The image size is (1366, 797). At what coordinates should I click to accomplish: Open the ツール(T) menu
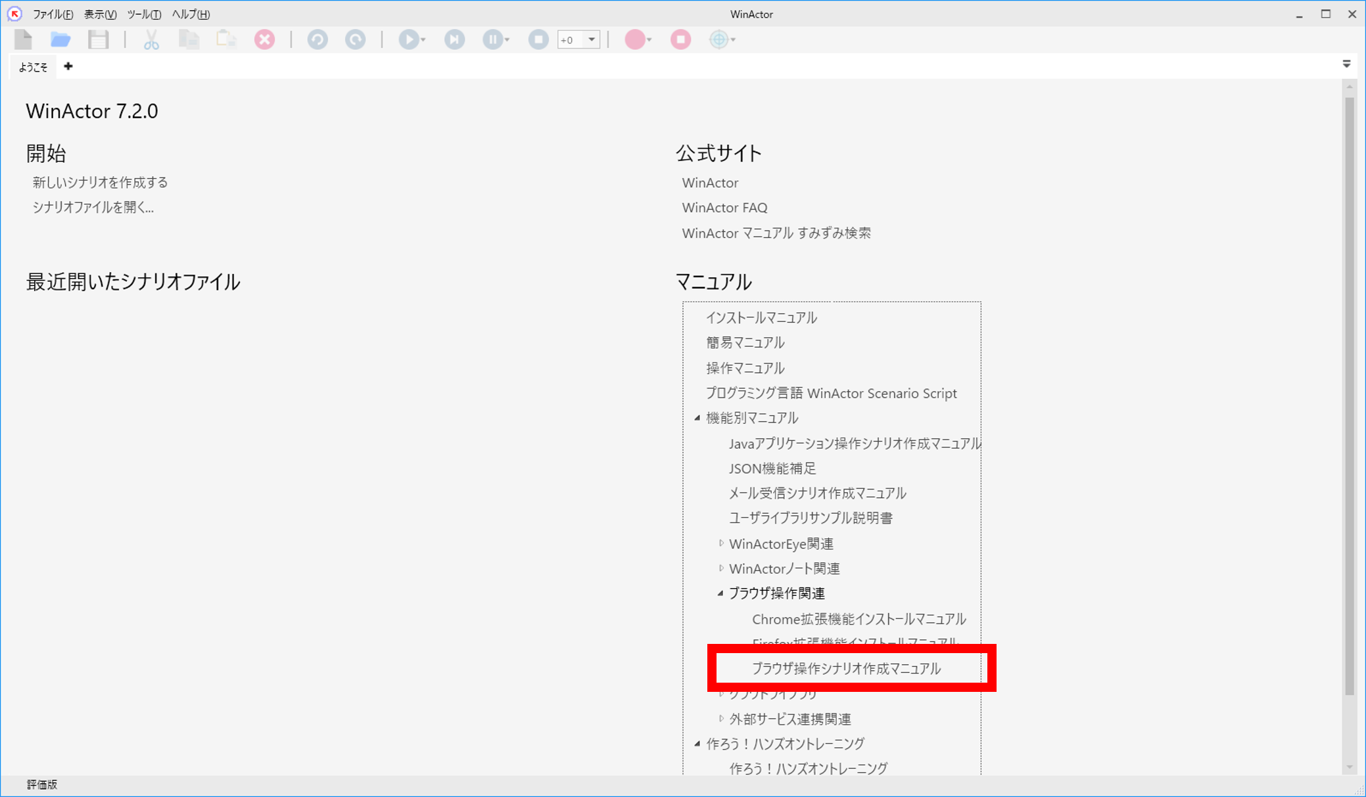144,14
